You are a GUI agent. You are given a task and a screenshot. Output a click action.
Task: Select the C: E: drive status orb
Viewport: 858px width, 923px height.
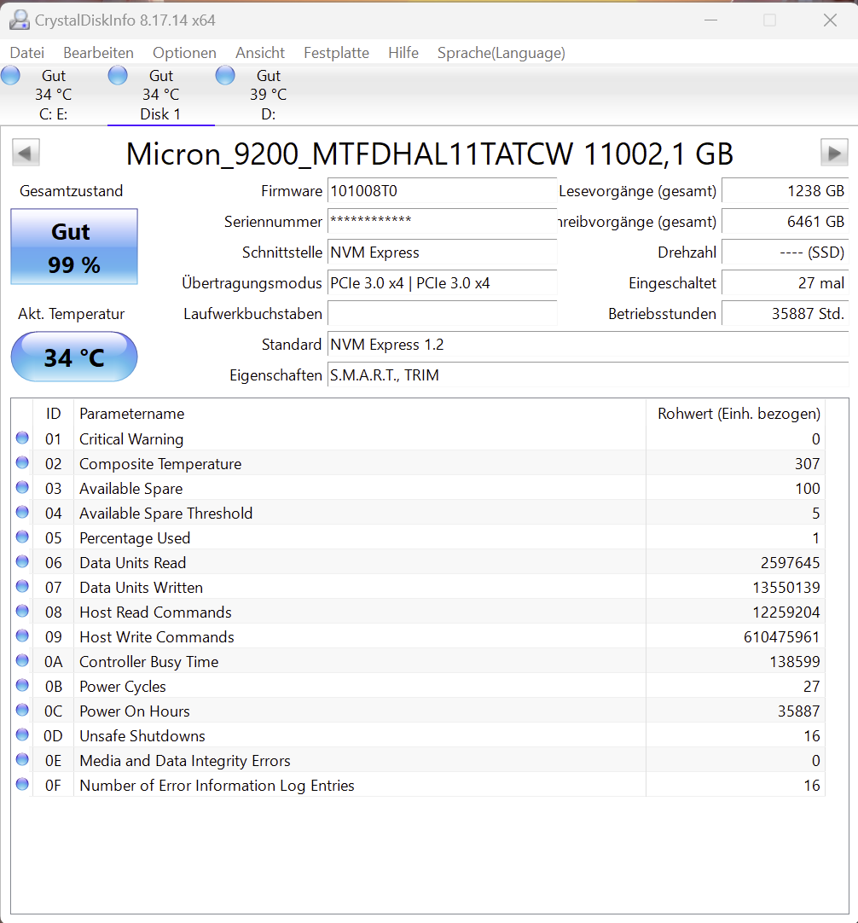10,75
